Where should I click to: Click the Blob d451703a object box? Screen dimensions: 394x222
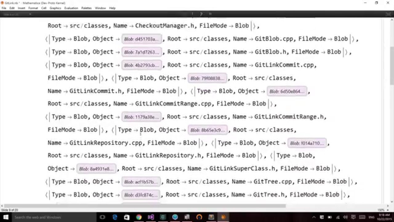coord(142,39)
